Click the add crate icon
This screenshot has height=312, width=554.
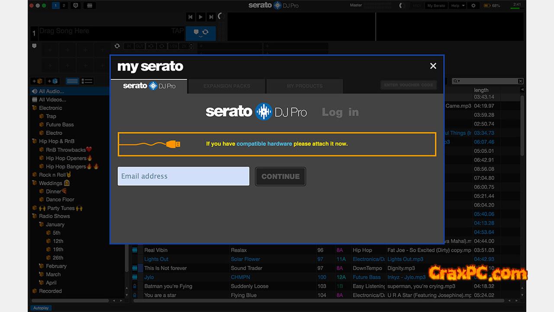(x=38, y=81)
